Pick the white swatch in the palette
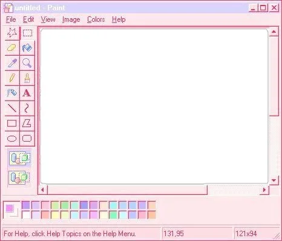This screenshot has width=282, height=241. pos(26,215)
